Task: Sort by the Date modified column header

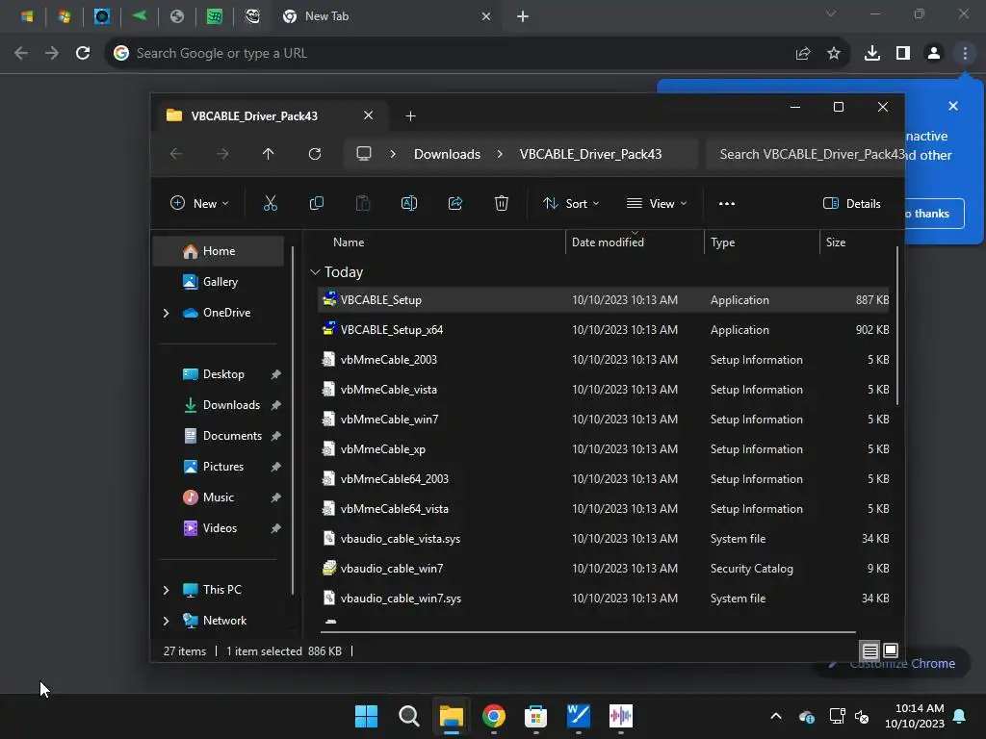Action: [x=608, y=242]
